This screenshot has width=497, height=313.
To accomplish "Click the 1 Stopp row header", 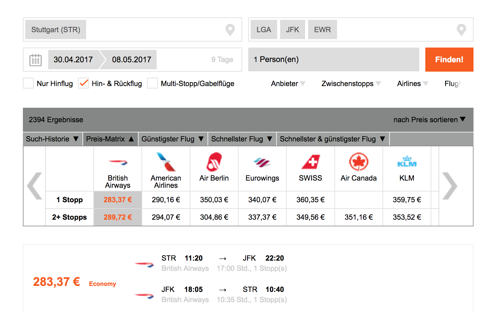I will 70,200.
